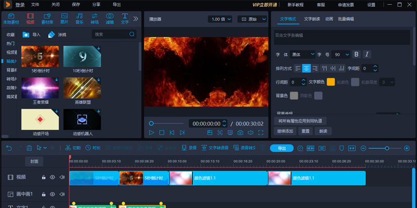417x208 pixels.
Task: Mute the 视频 track audio
Action: [x=62, y=177]
